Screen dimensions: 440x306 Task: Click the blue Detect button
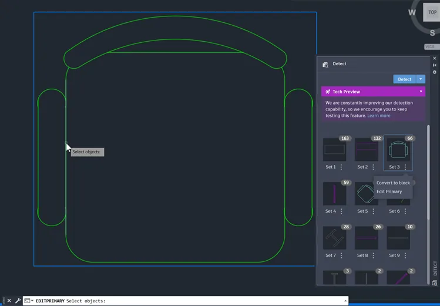coord(405,79)
